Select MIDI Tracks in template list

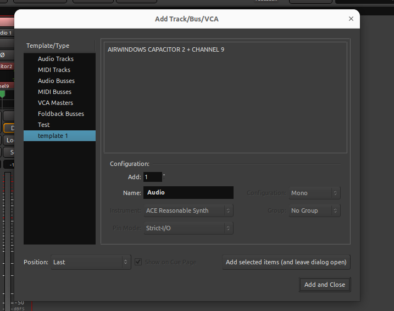click(54, 70)
